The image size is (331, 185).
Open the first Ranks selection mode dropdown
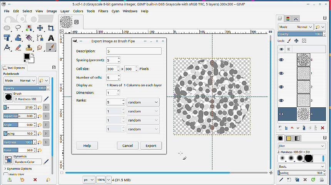143,102
